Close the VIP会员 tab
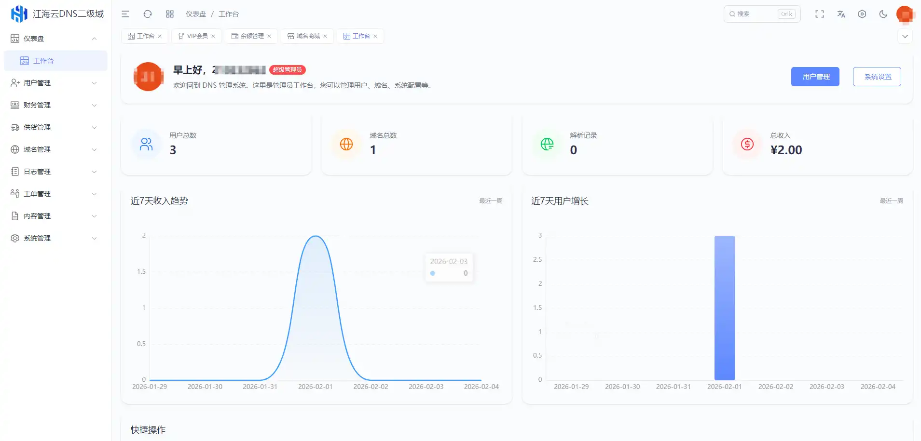The image size is (921, 441). [x=213, y=36]
